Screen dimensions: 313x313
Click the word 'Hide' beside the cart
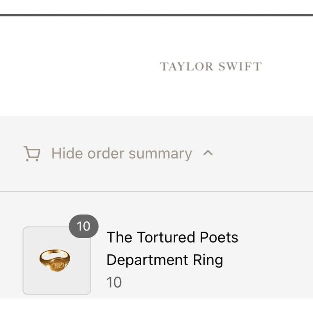[67, 153]
